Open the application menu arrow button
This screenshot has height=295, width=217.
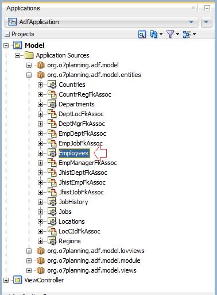(207, 22)
